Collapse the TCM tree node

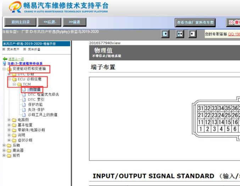click(14, 84)
